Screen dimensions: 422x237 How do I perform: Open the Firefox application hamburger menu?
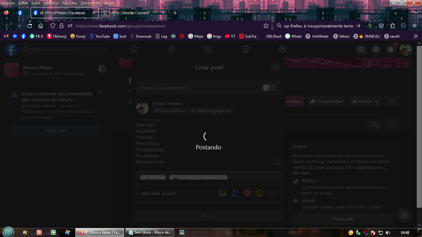(415, 26)
